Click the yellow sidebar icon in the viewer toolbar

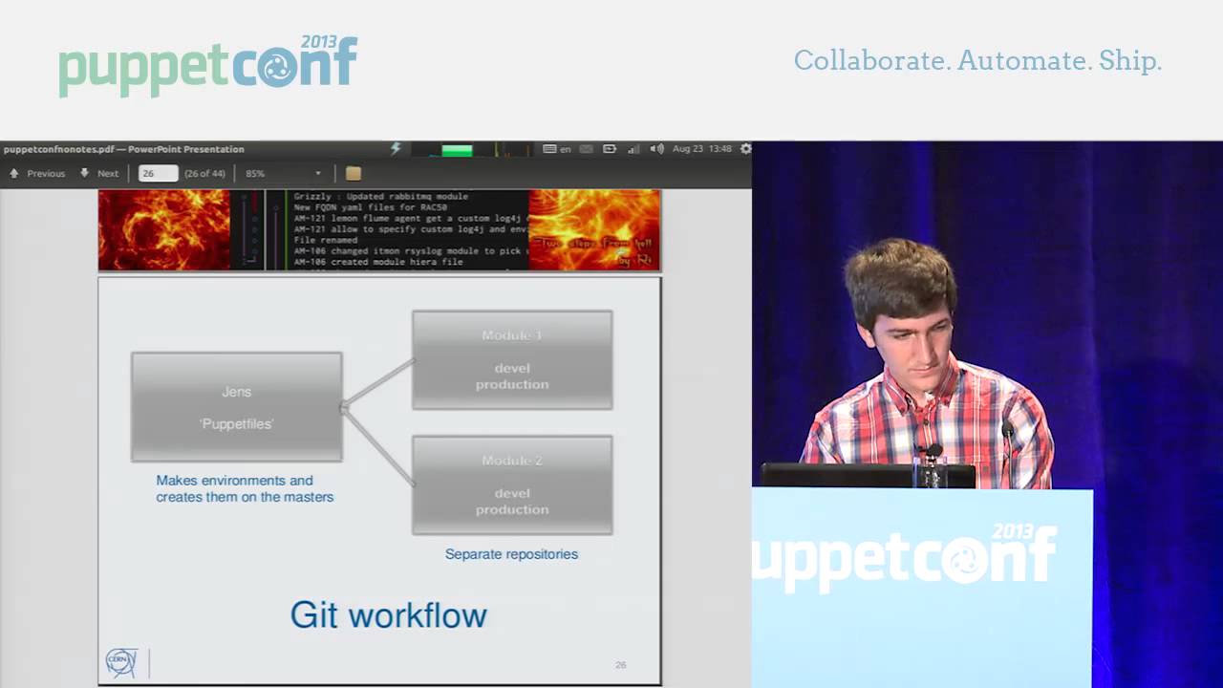(354, 174)
